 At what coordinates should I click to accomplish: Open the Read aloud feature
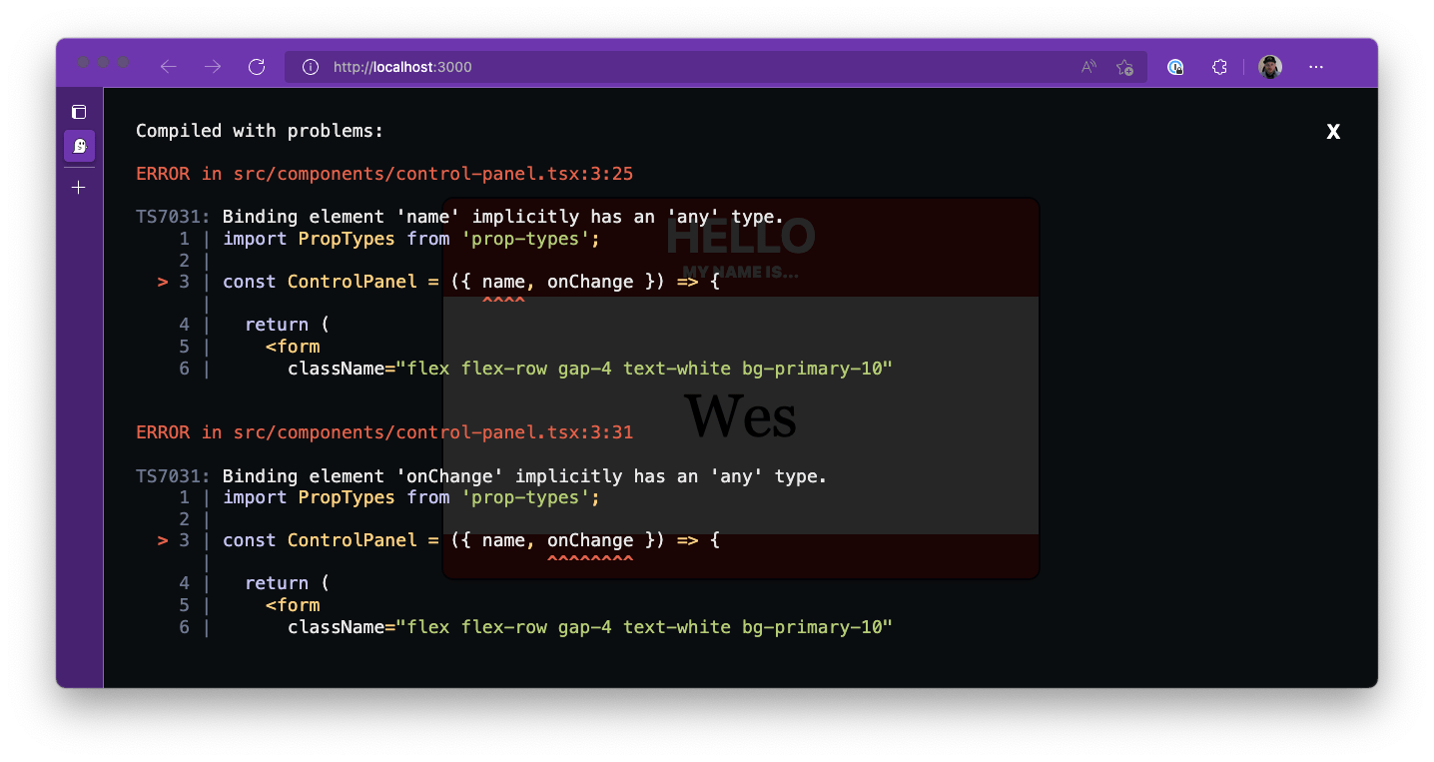1087,67
